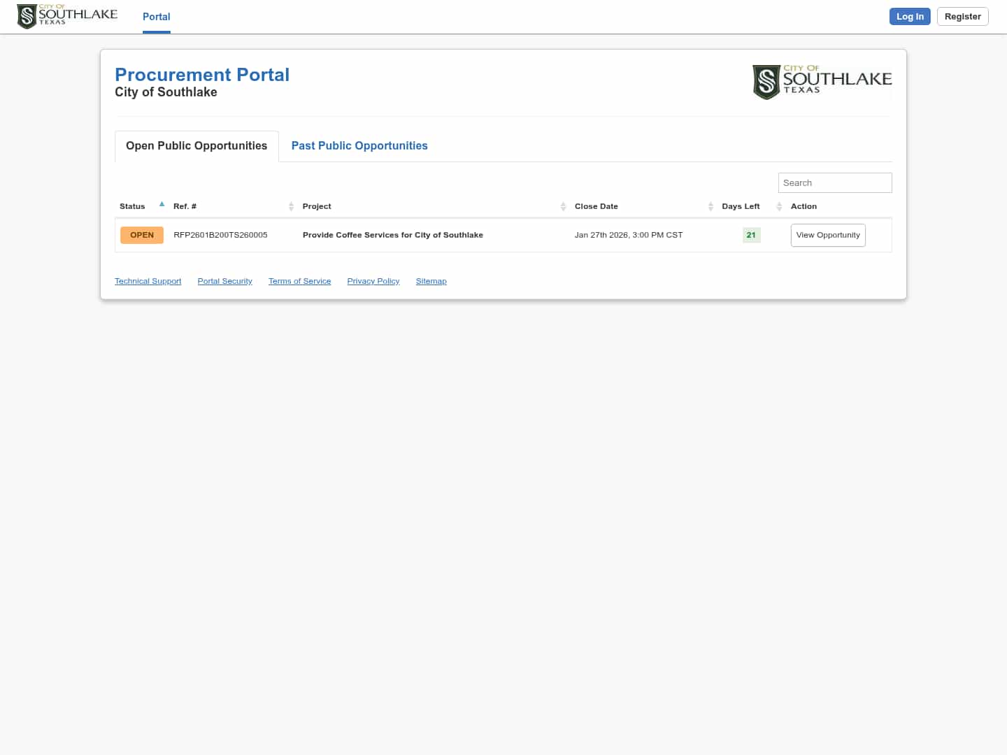Click the Southlake crest in the portal header
The height and width of the screenshot is (755, 1007).
(x=822, y=82)
